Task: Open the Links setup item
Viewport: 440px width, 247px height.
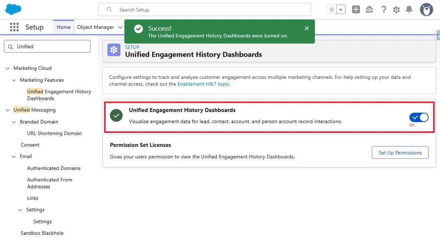Action: (x=33, y=198)
